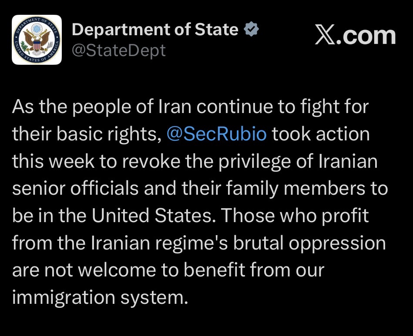The height and width of the screenshot is (336, 413).
Task: Click the State Department seal avatar
Action: point(37,40)
